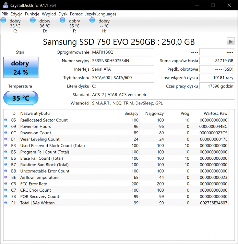Click the Oprogramowanie firmware field MAT01B6Q

point(122,52)
